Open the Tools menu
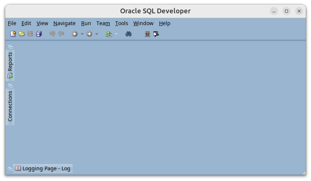The image size is (311, 181). (x=121, y=23)
